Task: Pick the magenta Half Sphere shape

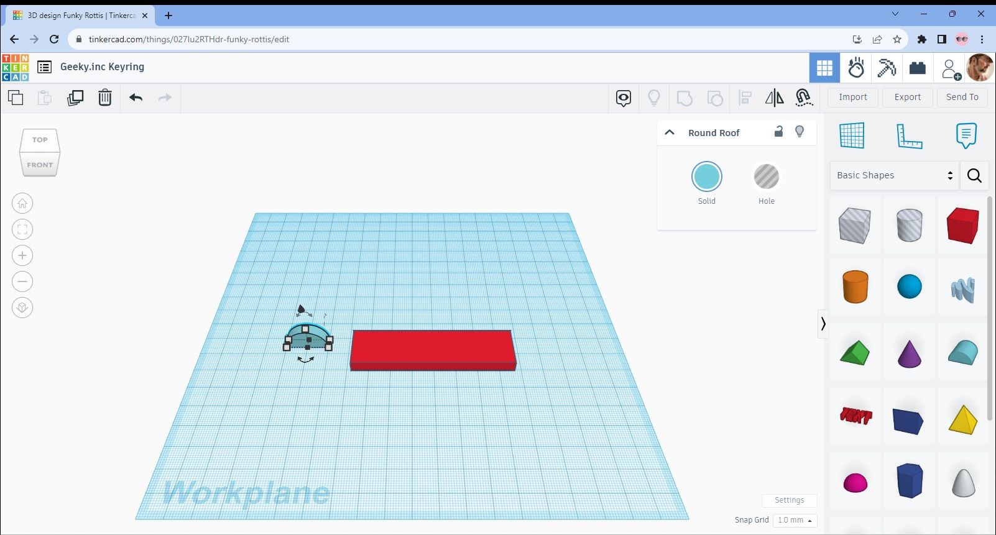Action: pyautogui.click(x=855, y=482)
